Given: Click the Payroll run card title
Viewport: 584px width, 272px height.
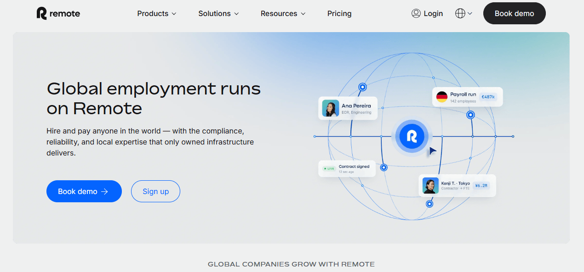Looking at the screenshot, I should 463,94.
